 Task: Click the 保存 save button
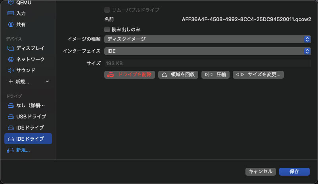tap(294, 172)
